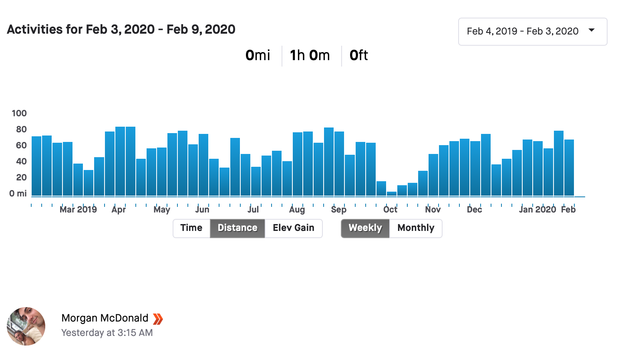Select the rightmost weekly bar in the chart
Screen dimensions: 620x352
pyautogui.click(x=569, y=168)
